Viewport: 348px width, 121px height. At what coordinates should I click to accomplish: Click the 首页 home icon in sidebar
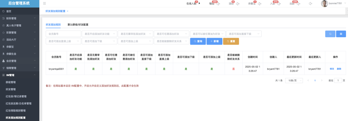pyautogui.click(x=3, y=11)
